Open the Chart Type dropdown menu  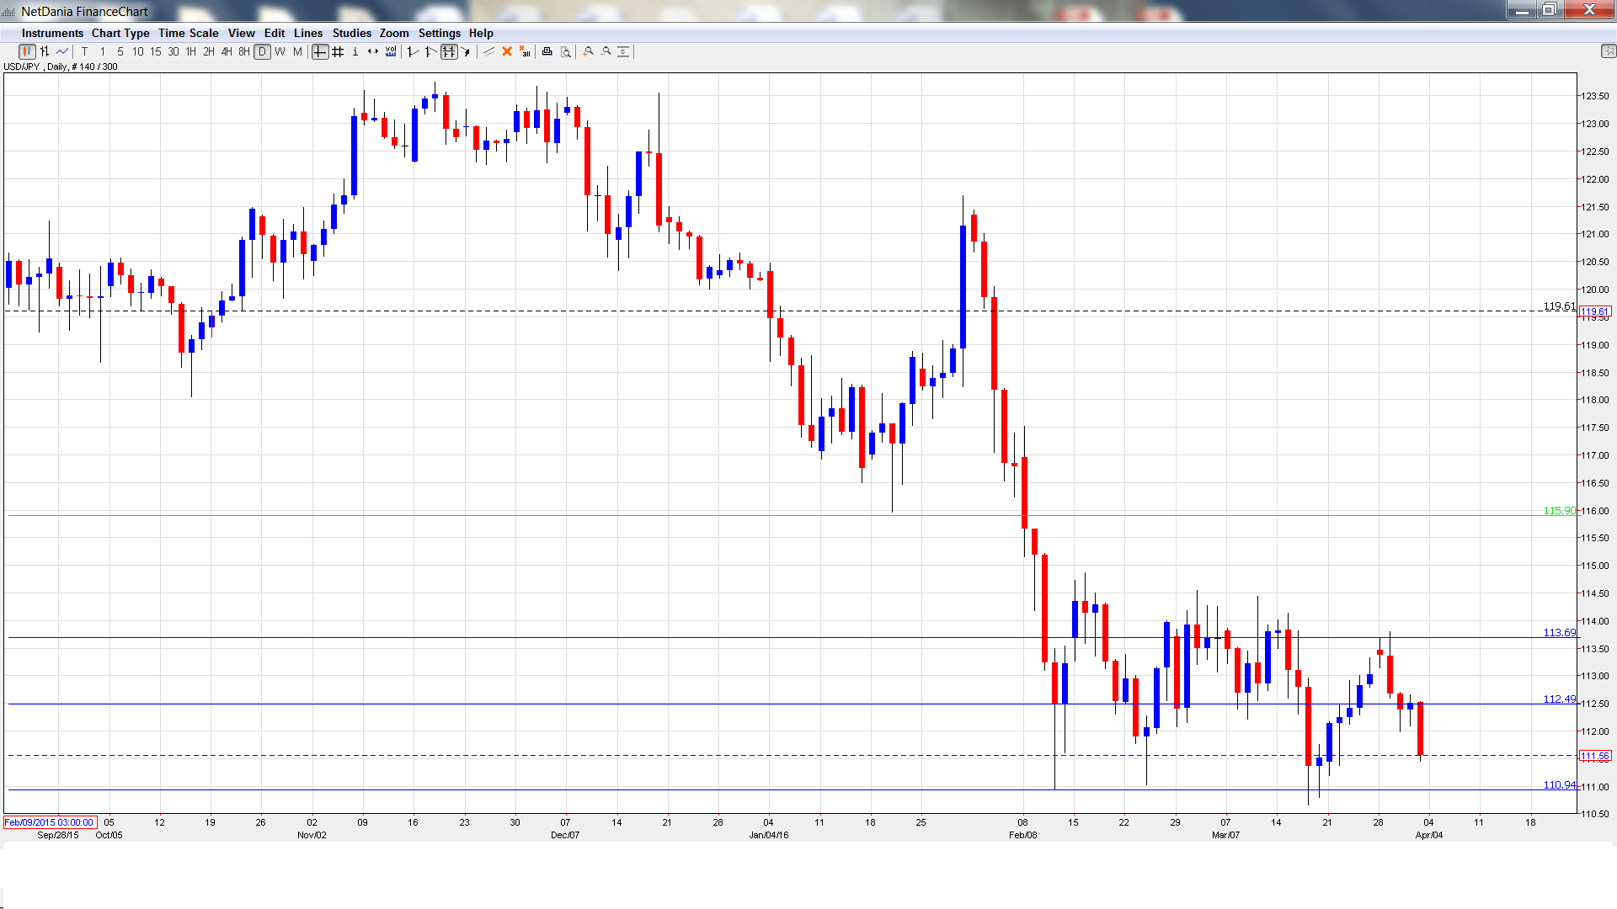[x=120, y=33]
